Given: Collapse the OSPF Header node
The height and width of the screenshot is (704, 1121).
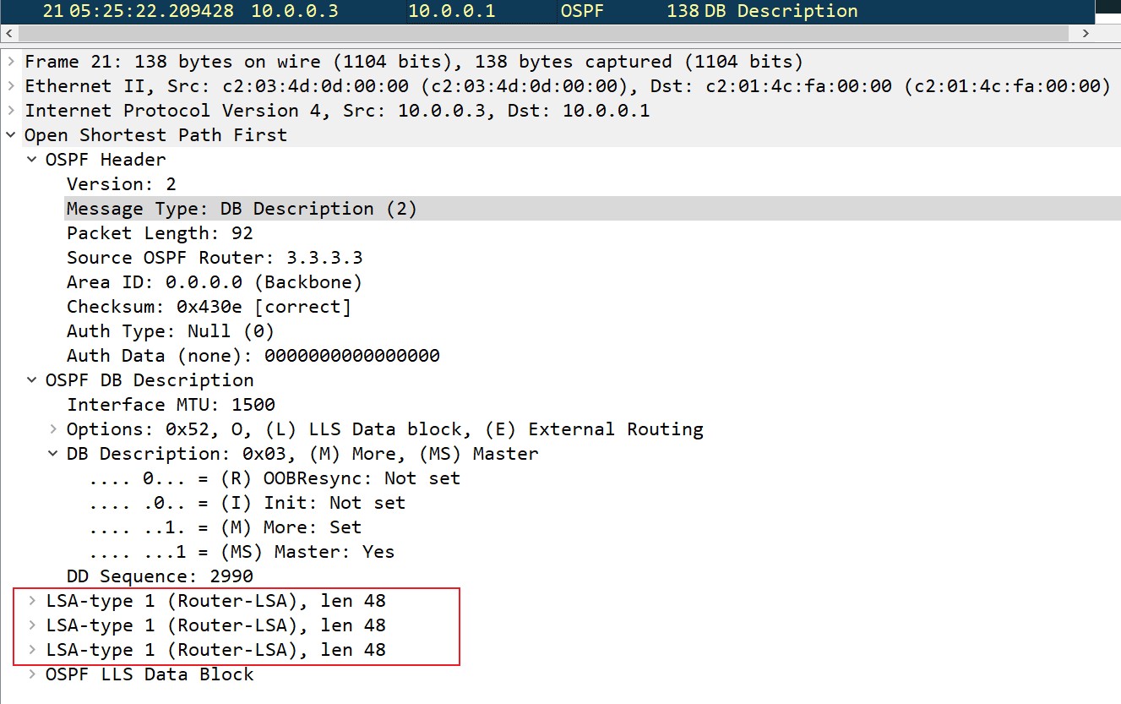Looking at the screenshot, I should point(32,160).
